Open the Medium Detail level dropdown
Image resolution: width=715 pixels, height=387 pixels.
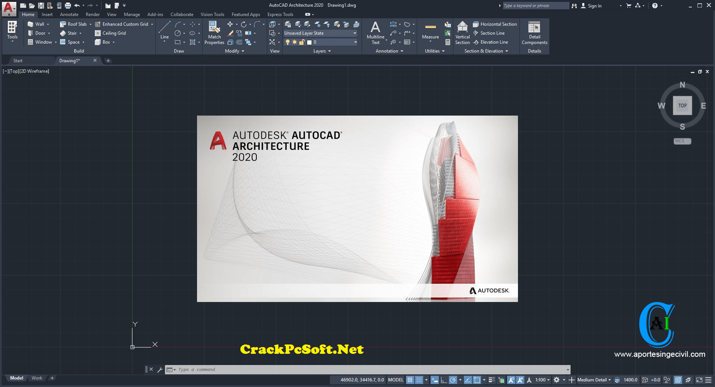594,380
